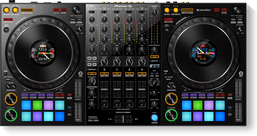This screenshot has height=136, width=257.
Task: Click the green performance pad on the left deck
Action: point(37,105)
